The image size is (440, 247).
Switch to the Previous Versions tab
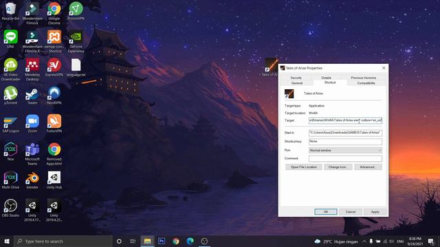pyautogui.click(x=364, y=78)
